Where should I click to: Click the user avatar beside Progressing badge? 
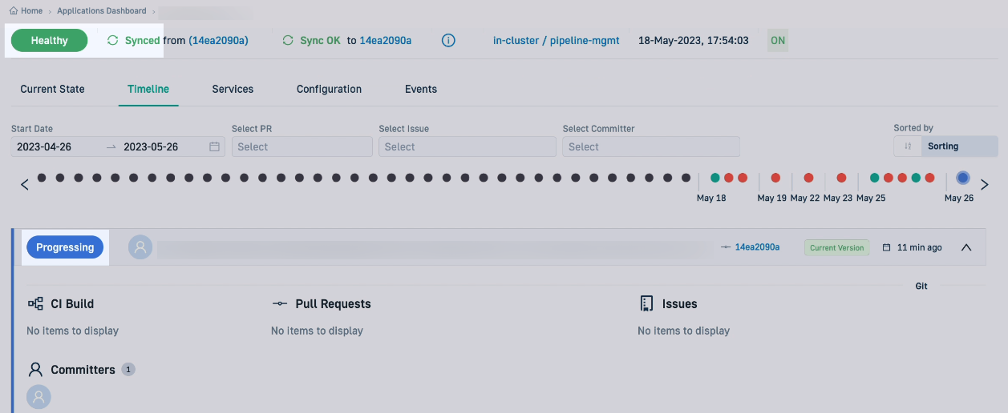click(x=140, y=247)
